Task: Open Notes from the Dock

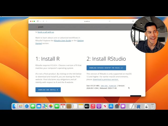Action: click(81, 106)
